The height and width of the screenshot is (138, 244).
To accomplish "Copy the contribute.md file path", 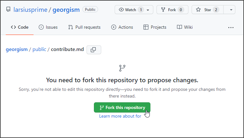I will [x=94, y=50].
